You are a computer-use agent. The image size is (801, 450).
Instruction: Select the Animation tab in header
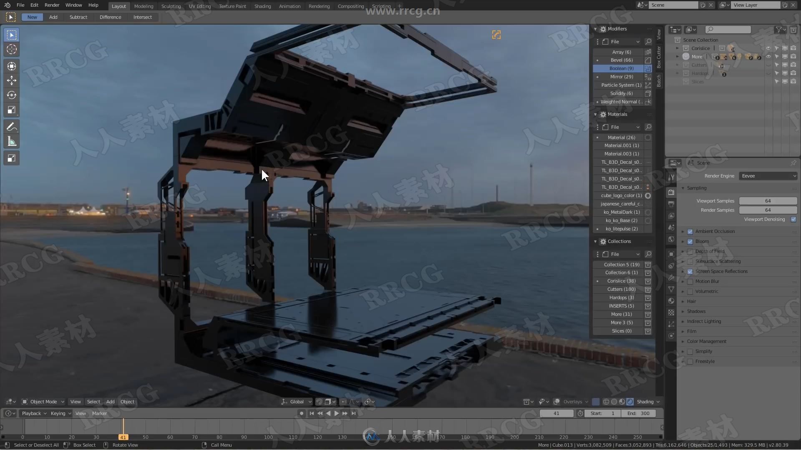pyautogui.click(x=289, y=6)
